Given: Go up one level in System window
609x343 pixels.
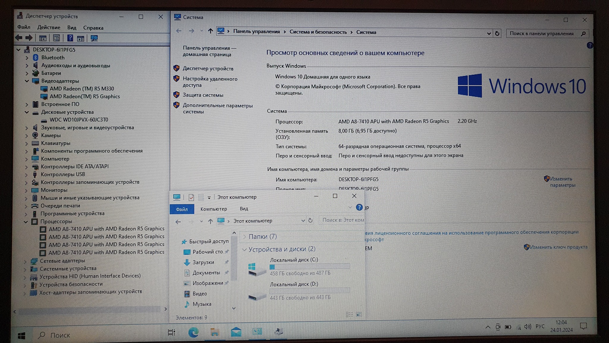Looking at the screenshot, I should pyautogui.click(x=210, y=31).
